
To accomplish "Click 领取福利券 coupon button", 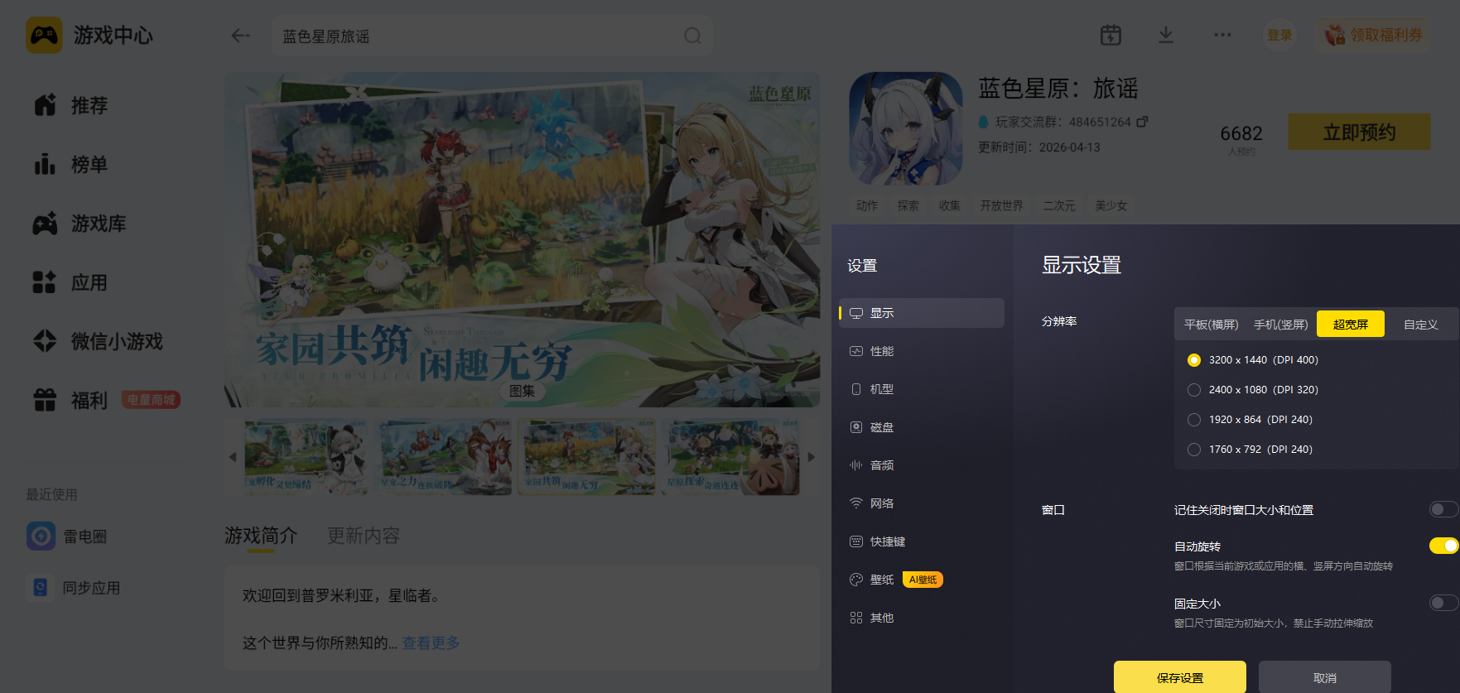I will tap(1374, 35).
